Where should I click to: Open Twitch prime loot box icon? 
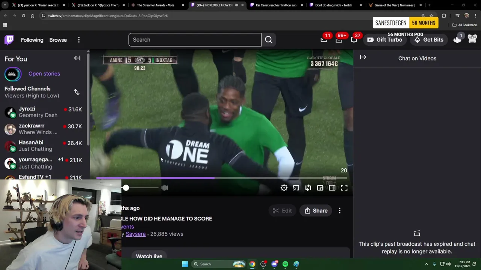point(324,39)
